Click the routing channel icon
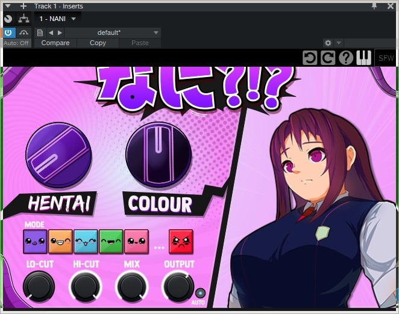 24,19
